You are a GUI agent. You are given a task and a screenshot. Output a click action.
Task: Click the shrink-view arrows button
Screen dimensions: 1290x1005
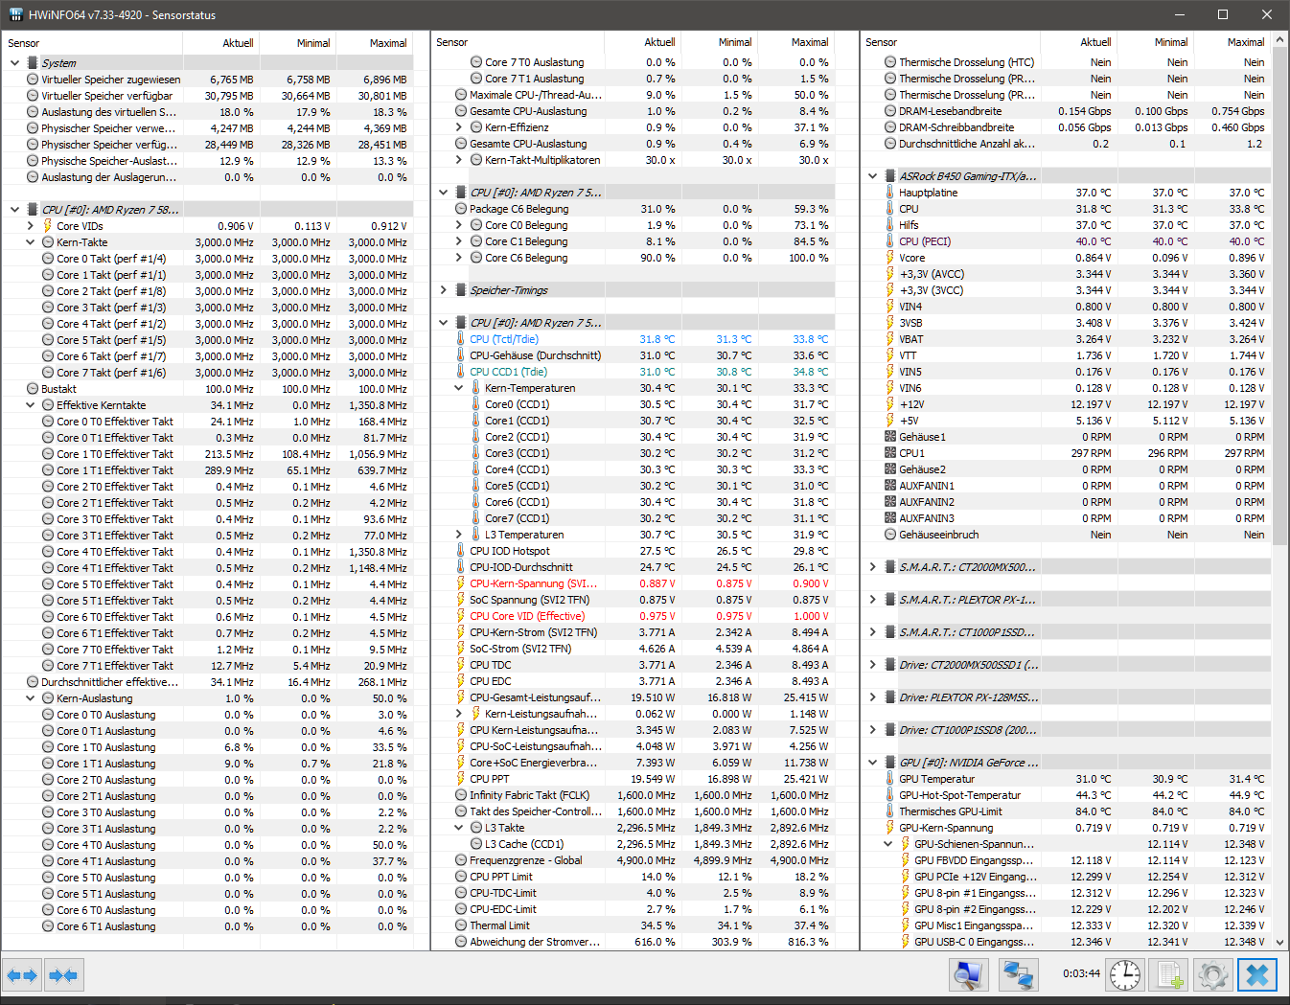pos(63,975)
